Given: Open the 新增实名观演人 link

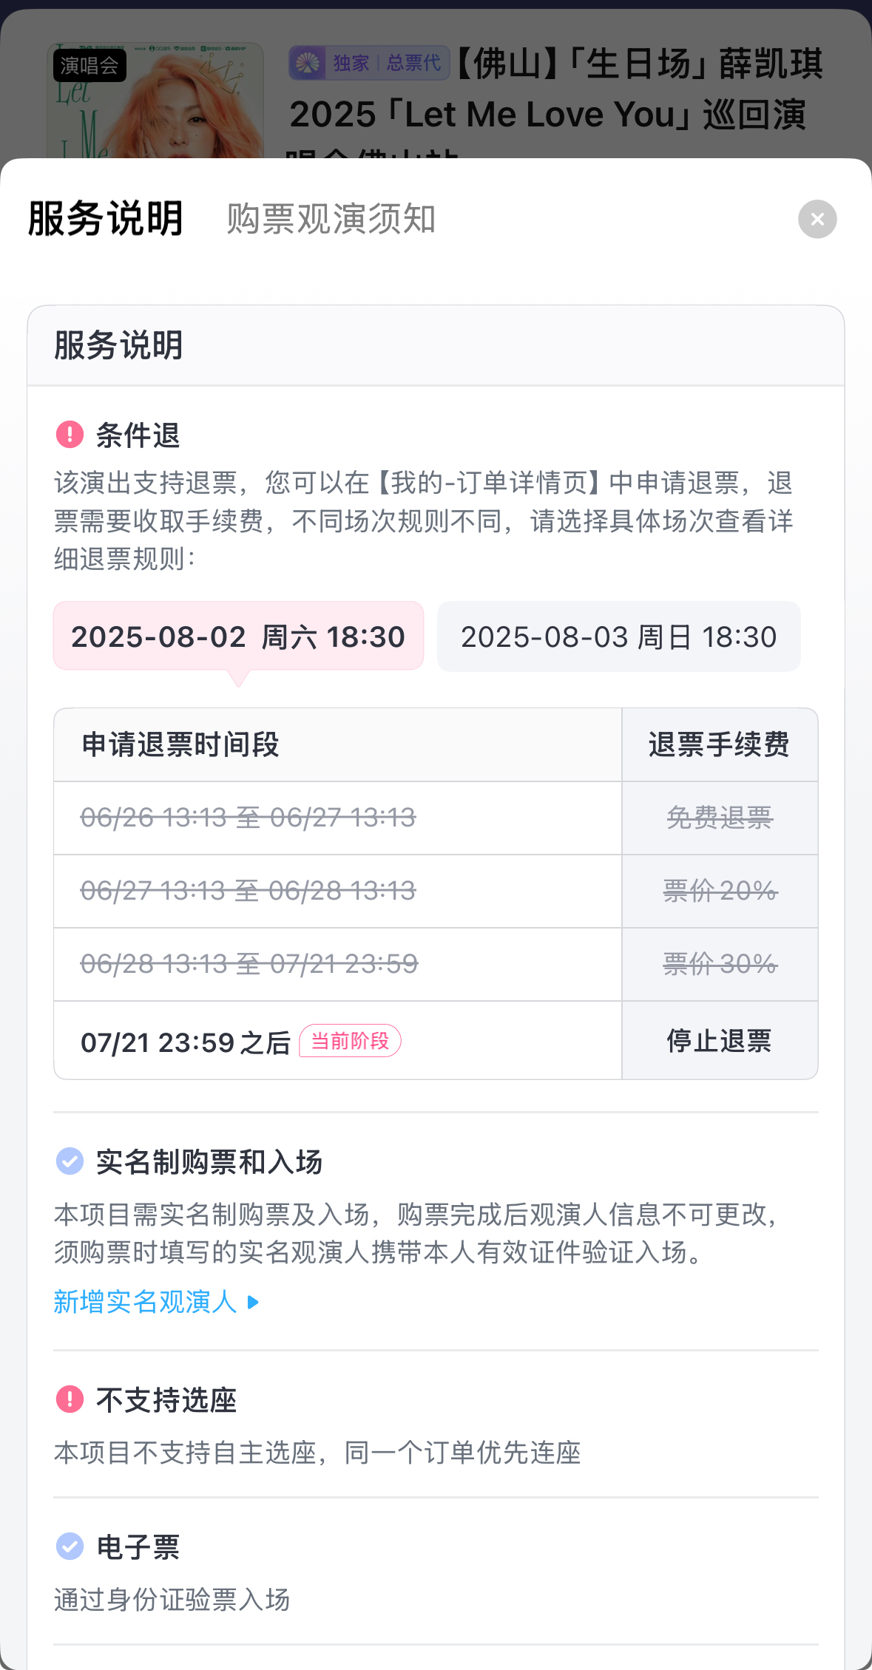Looking at the screenshot, I should [x=145, y=1302].
